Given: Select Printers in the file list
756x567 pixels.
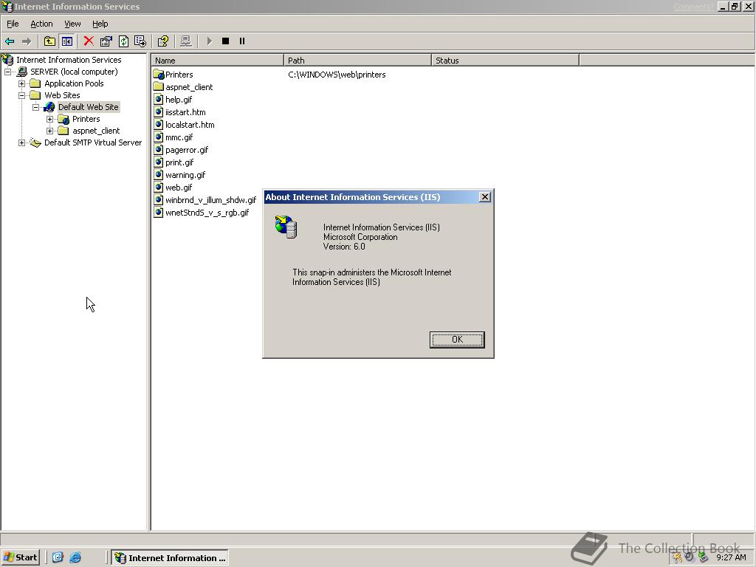Looking at the screenshot, I should 179,75.
